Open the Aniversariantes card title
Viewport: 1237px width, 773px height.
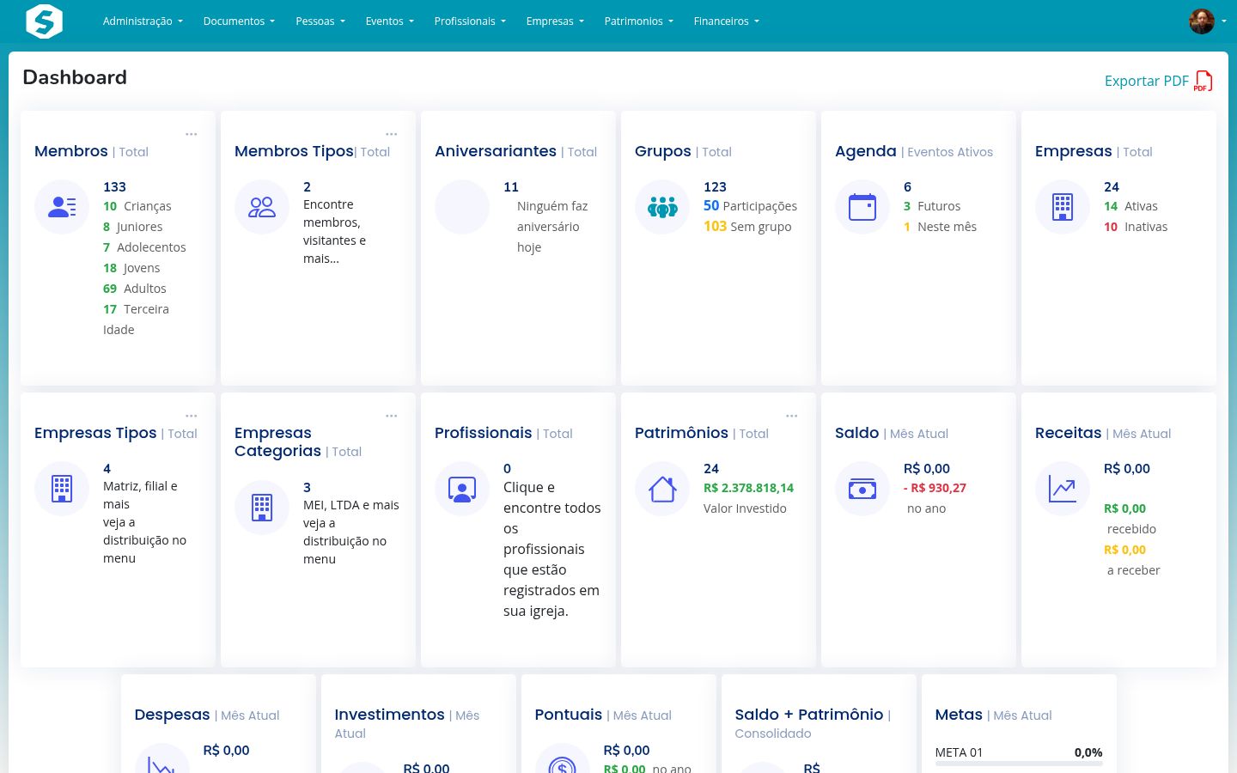pyautogui.click(x=496, y=151)
